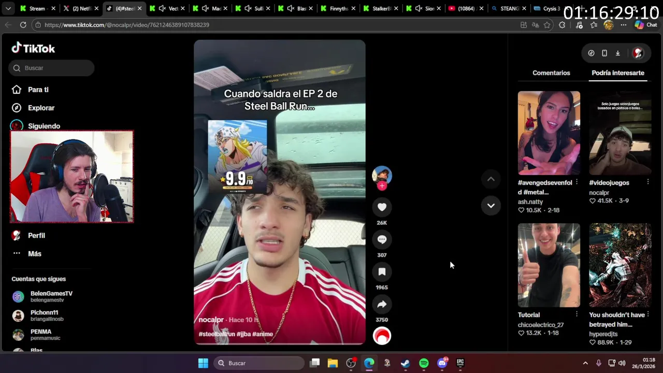The width and height of the screenshot is (663, 373).
Task: Open the comments bubble with 307
Action: 382,239
